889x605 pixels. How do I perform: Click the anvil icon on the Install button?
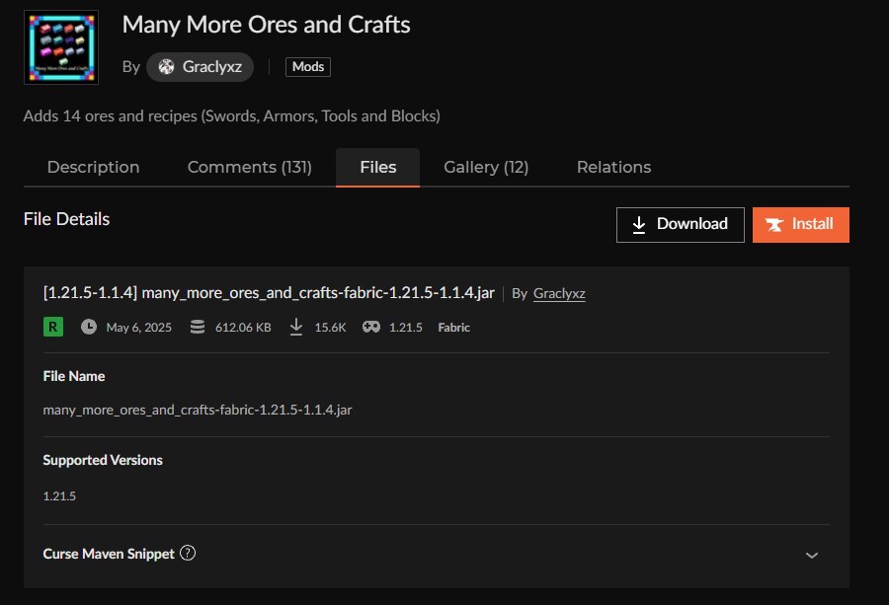(774, 224)
